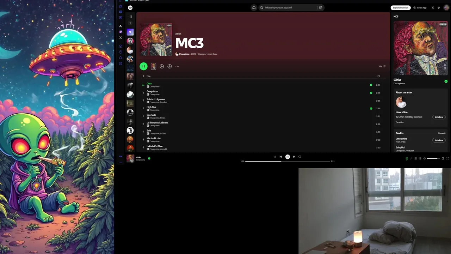Enable shuffle in the player bar
The height and width of the screenshot is (254, 451).
[x=275, y=157]
